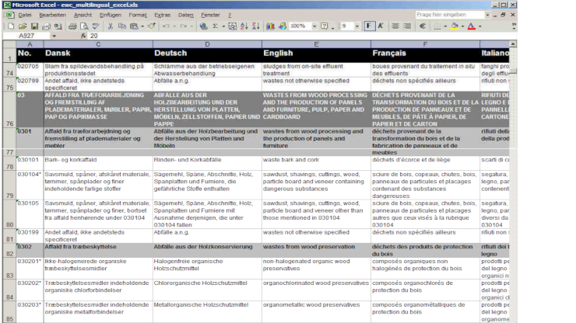
Task: Open the font size dropdown showing 9
Action: pyautogui.click(x=356, y=26)
